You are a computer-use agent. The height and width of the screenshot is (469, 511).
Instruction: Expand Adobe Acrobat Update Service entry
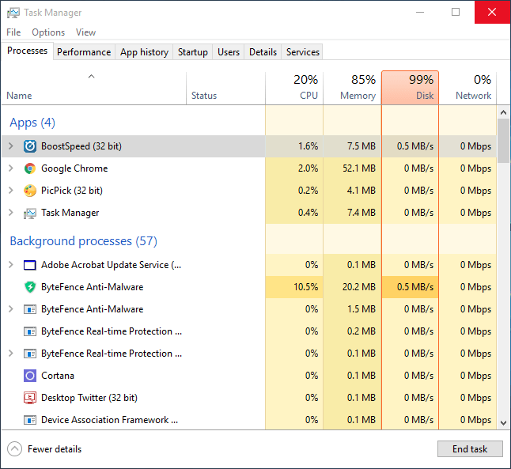11,265
